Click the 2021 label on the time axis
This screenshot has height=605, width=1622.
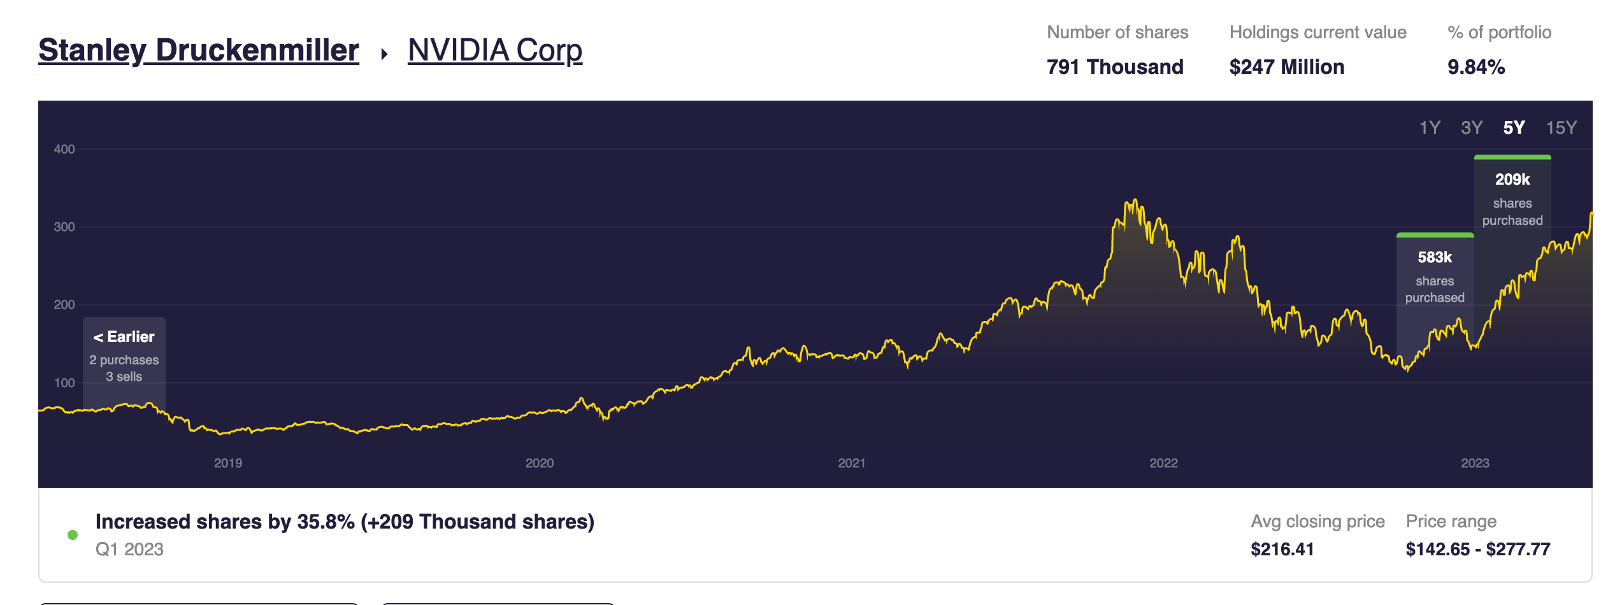coord(852,463)
